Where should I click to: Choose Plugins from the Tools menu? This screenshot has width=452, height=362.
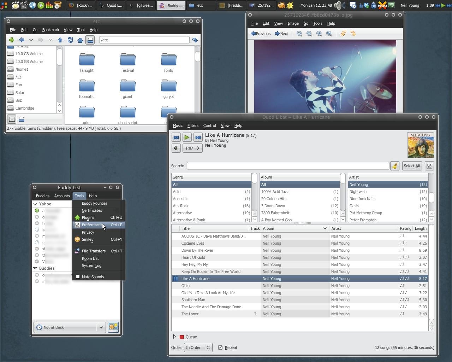99,217
